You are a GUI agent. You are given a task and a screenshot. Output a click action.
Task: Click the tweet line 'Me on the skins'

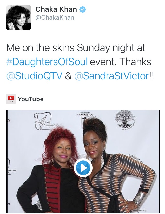click(76, 48)
